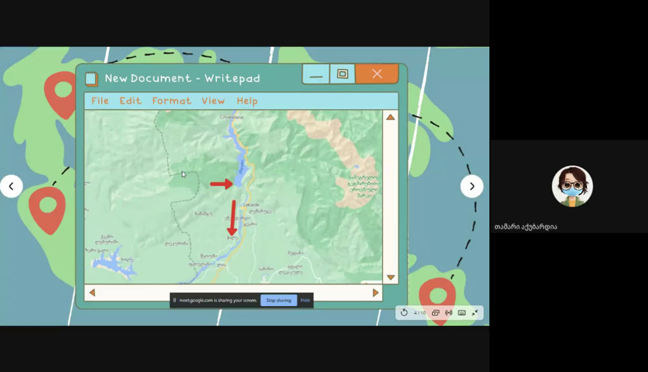The image size is (648, 372).
Task: Go to the next slide arrow
Action: pos(472,187)
